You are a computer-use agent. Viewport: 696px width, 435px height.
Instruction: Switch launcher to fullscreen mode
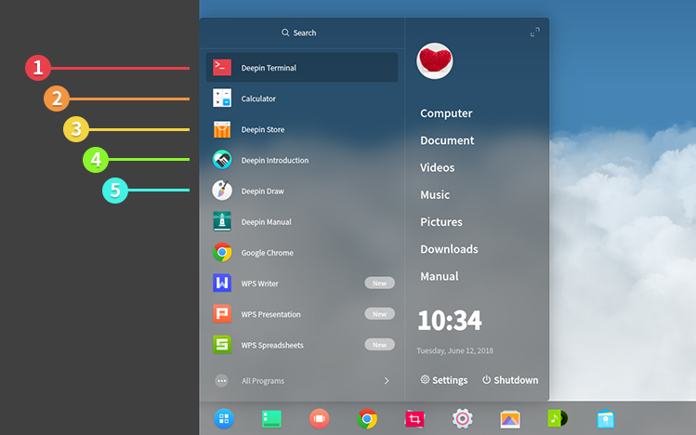point(534,33)
